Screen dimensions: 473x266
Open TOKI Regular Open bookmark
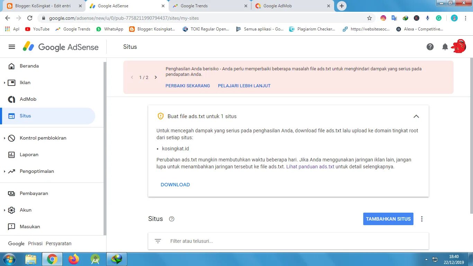pyautogui.click(x=206, y=29)
